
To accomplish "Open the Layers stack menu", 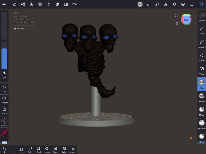I will click(174, 4).
